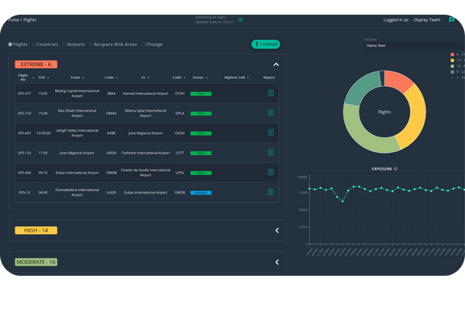
Task: Click the ZBAA airport code
Action: pos(111,94)
